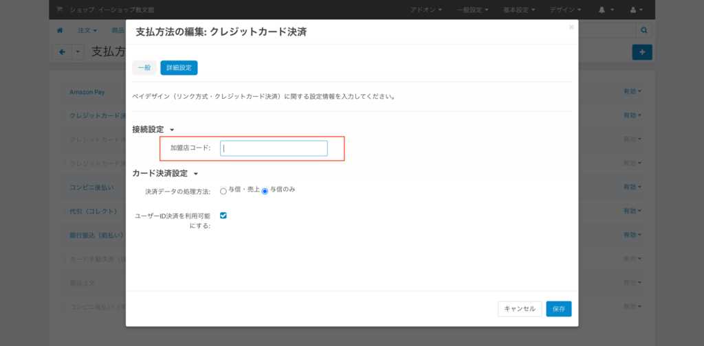Select the 与信・売上 radio button
The width and height of the screenshot is (704, 346).
tap(223, 191)
